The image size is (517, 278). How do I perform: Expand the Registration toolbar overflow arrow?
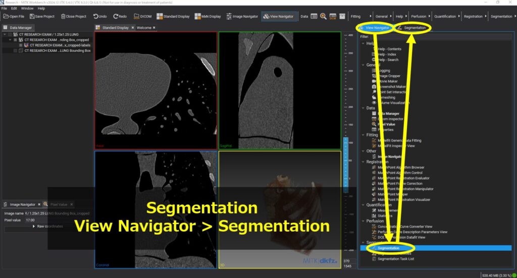point(486,16)
